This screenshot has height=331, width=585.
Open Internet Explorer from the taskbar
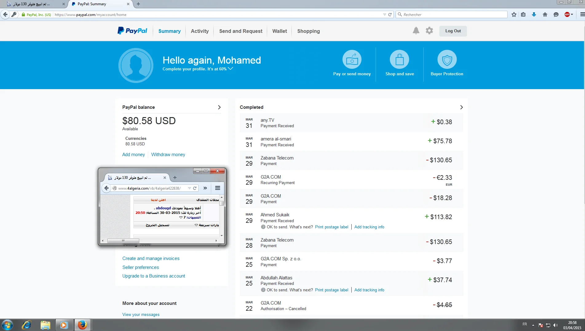point(26,325)
